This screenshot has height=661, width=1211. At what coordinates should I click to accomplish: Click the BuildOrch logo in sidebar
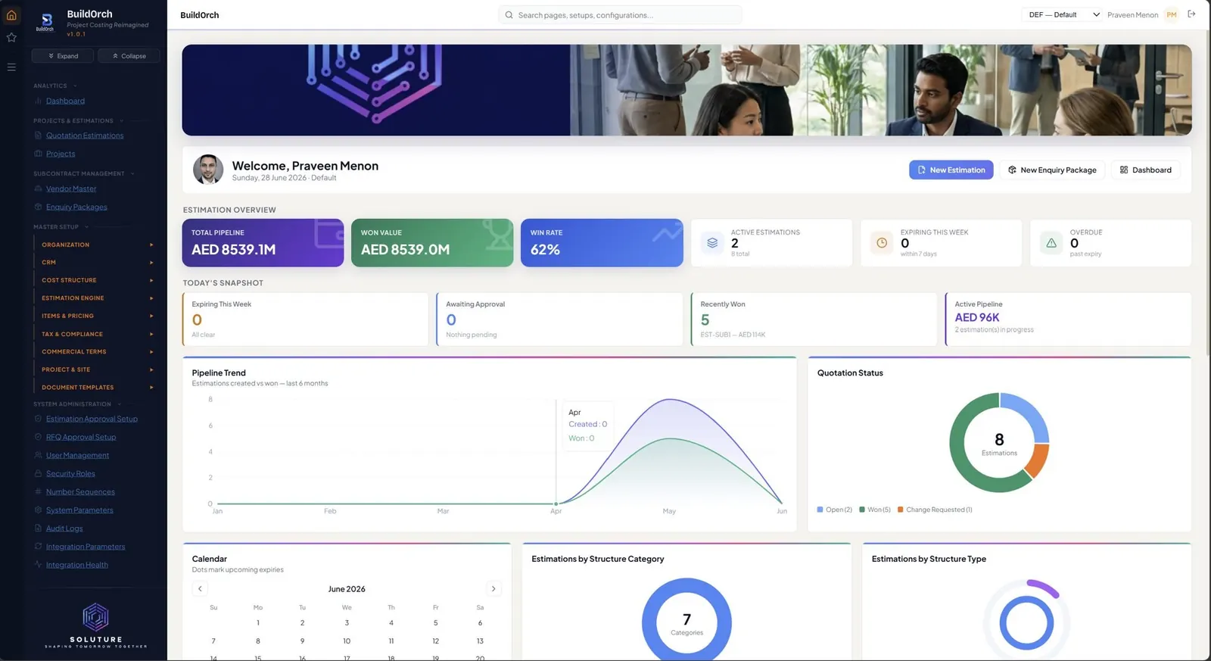tap(45, 23)
